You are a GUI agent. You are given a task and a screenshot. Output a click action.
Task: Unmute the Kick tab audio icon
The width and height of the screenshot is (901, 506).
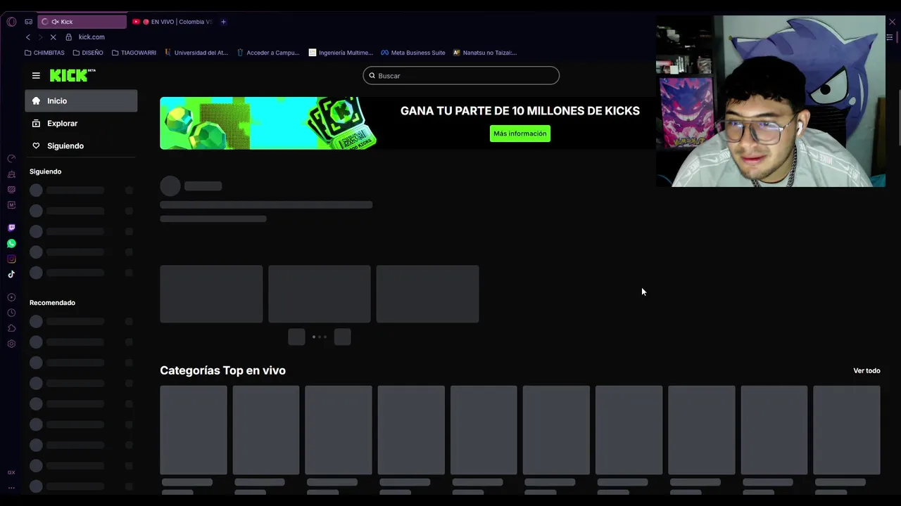point(55,22)
